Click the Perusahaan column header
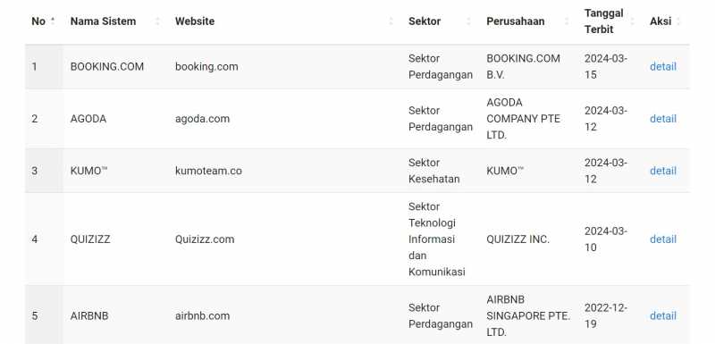715x344 pixels. [x=516, y=21]
